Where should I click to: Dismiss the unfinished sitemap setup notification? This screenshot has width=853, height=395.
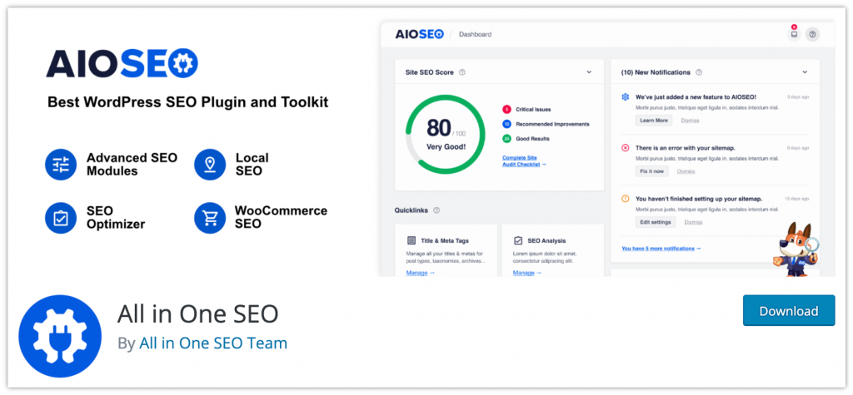(693, 222)
